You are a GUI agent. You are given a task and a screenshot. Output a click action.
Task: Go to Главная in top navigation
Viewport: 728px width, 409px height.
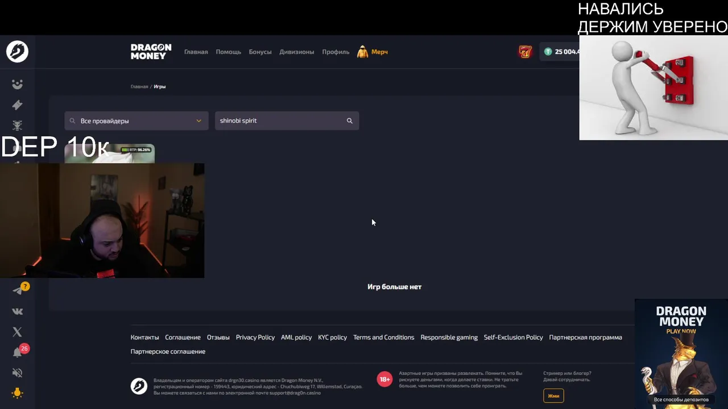pos(196,52)
